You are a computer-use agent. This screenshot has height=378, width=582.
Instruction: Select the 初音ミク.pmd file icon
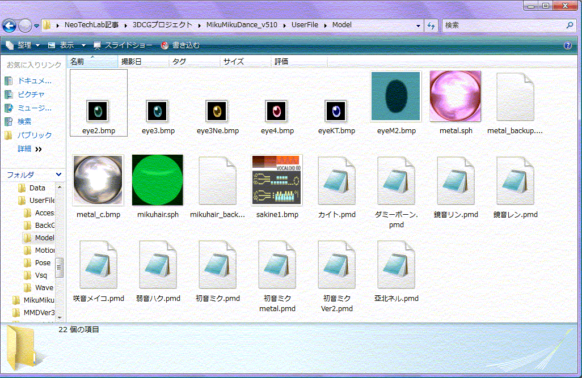(x=217, y=265)
